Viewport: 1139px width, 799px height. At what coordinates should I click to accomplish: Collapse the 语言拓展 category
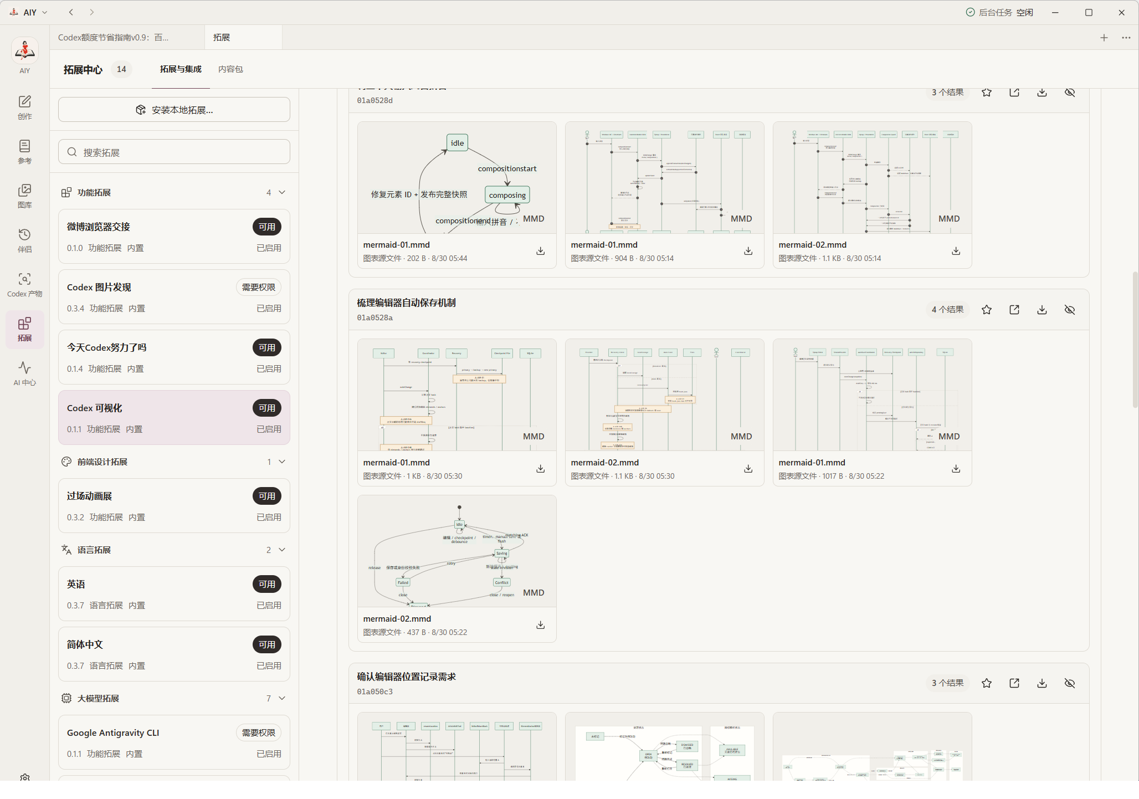[282, 550]
